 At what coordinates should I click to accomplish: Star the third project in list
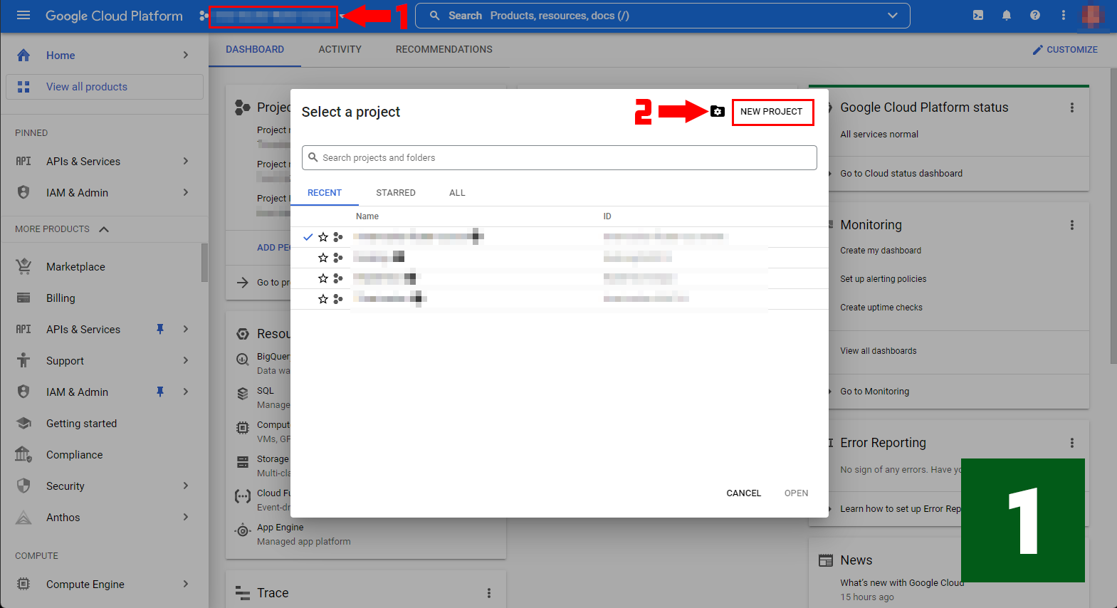tap(323, 278)
